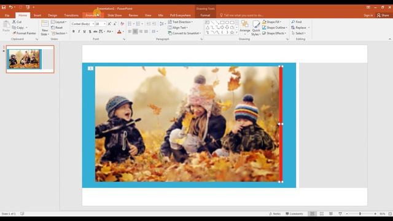This screenshot has width=393, height=221.
Task: Click the red Font Color swatch
Action: (x=119, y=31)
